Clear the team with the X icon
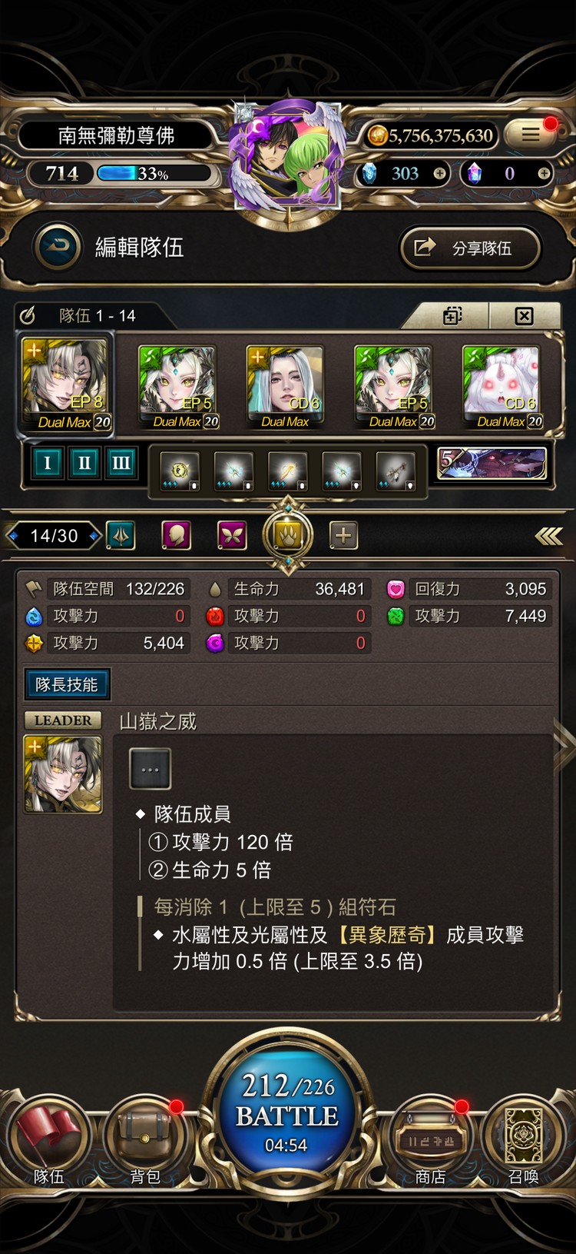 point(524,316)
